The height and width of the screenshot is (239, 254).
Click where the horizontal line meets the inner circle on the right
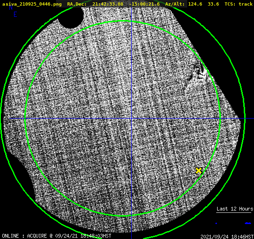(220, 119)
